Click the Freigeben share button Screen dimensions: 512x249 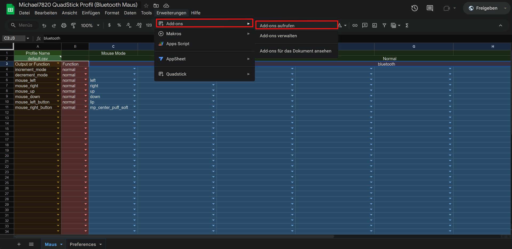coord(483,8)
